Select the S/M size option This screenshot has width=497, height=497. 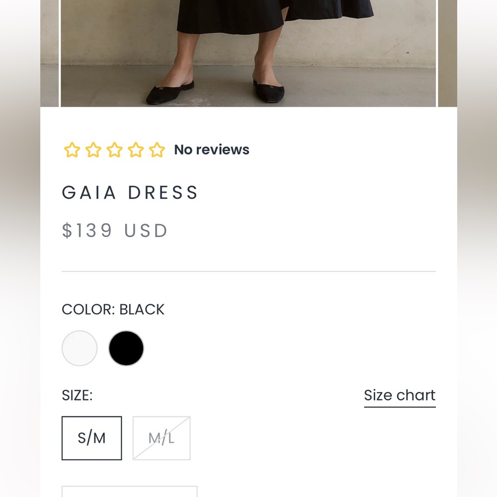[91, 438]
